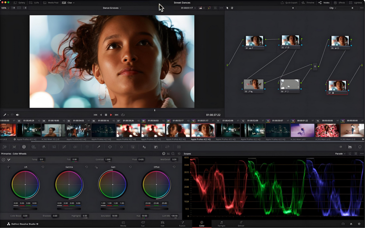The image size is (365, 228).
Task: Select the eyedropper qualifier tool
Action: click(x=99, y=147)
